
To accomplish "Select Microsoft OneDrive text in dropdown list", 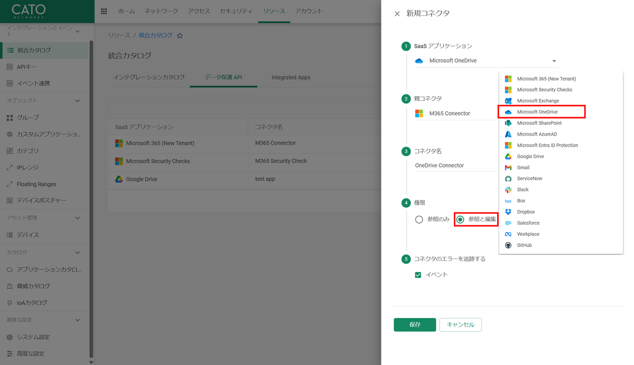I will (537, 112).
